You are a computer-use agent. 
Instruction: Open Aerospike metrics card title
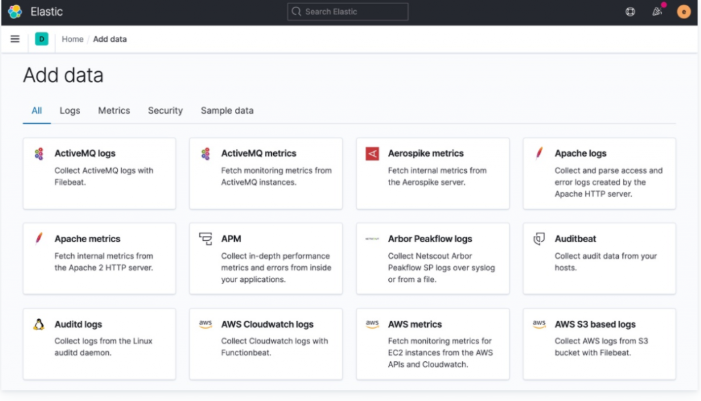coord(426,153)
